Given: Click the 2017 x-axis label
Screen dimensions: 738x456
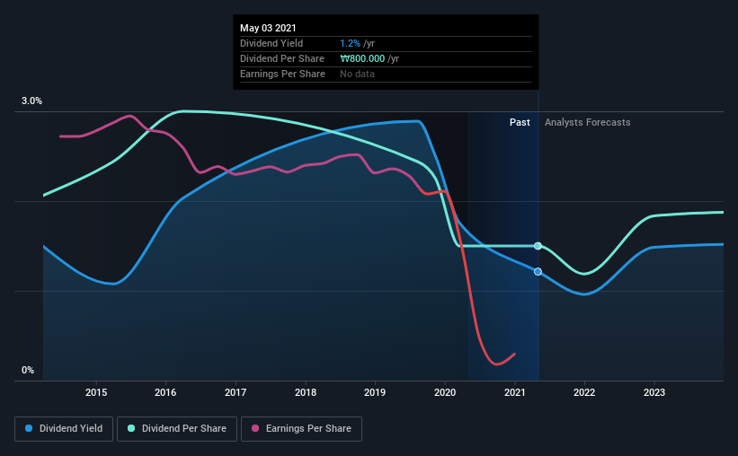Looking at the screenshot, I should click(x=236, y=392).
